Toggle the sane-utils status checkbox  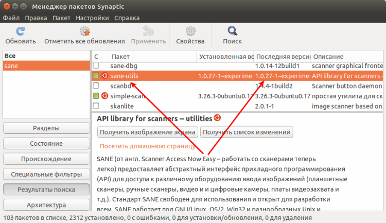pos(96,76)
